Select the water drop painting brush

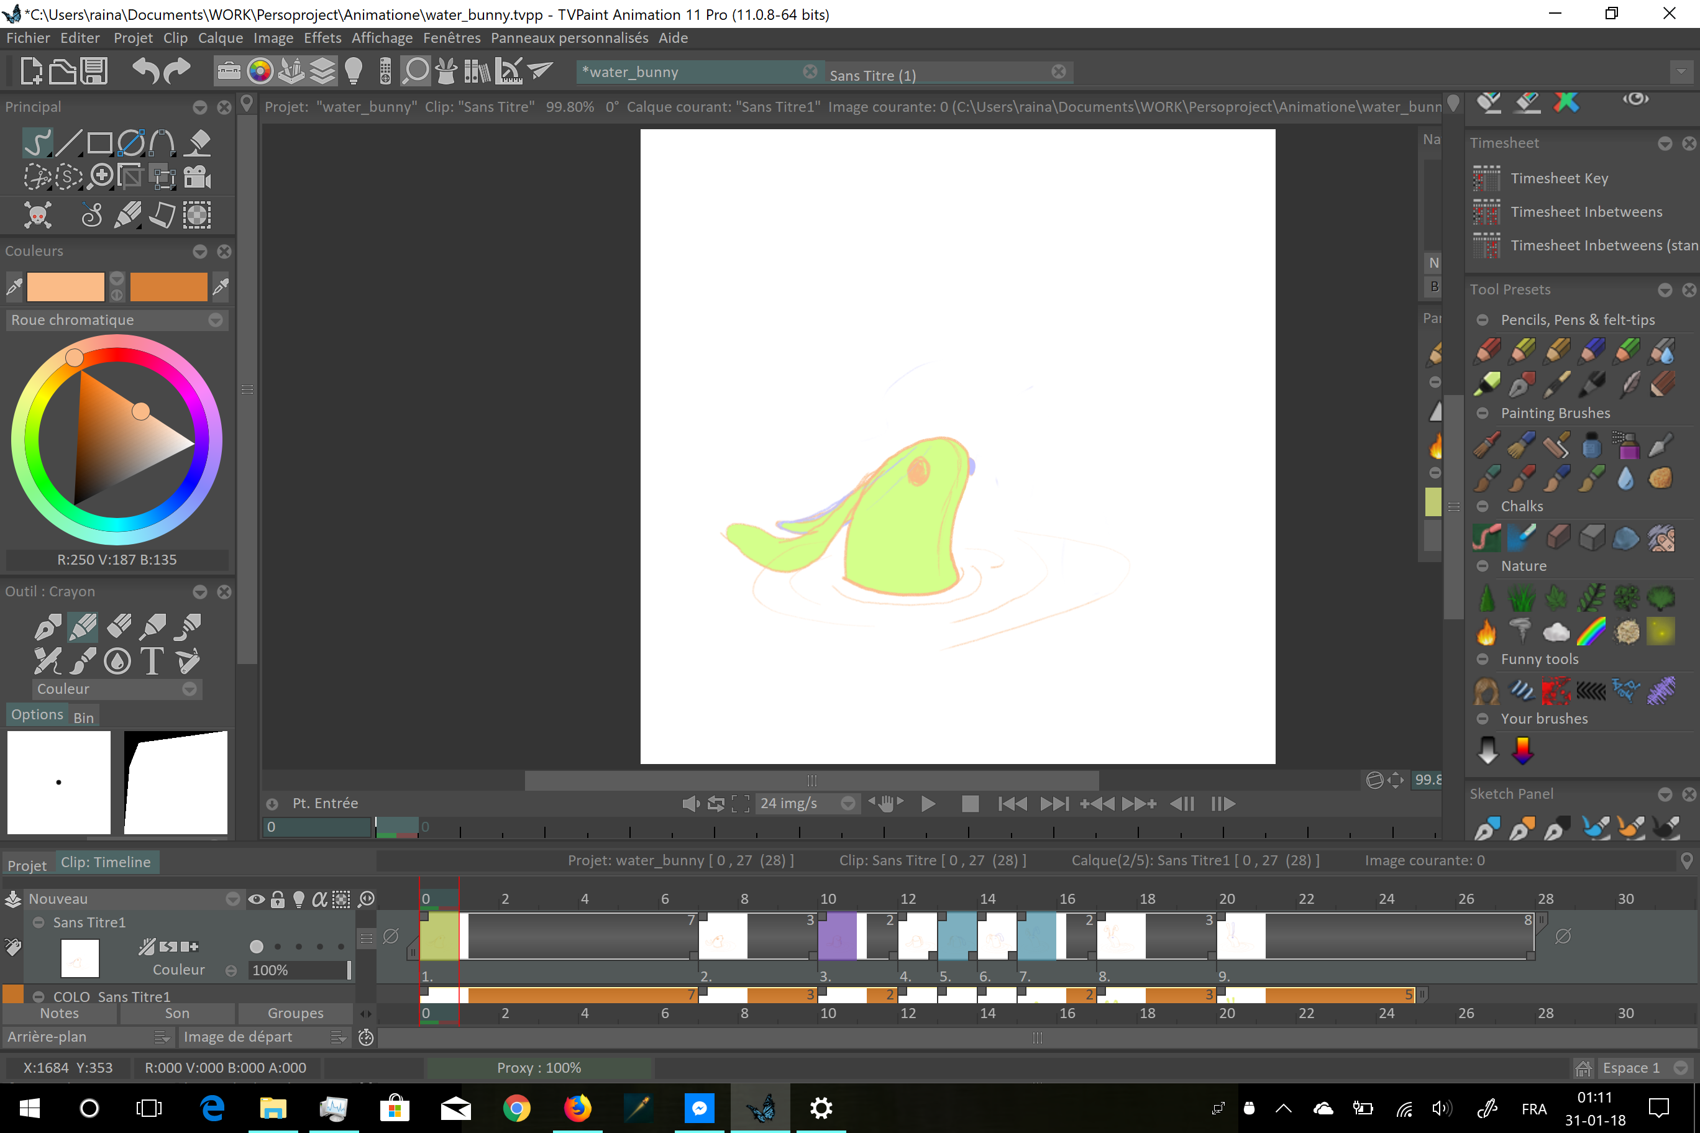click(1625, 478)
